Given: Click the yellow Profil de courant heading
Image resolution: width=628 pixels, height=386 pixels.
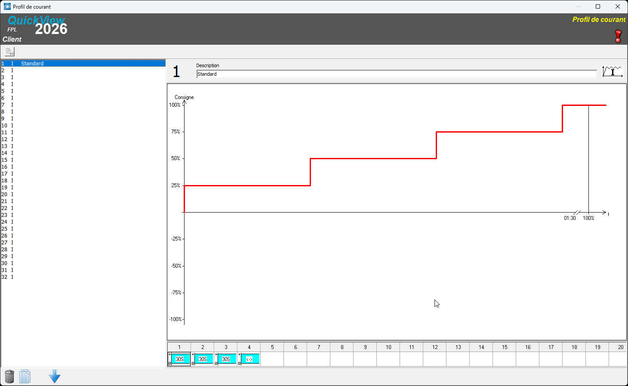Looking at the screenshot, I should point(599,19).
